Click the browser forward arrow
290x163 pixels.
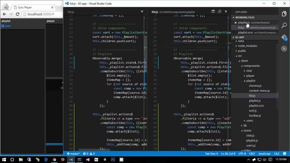point(11,14)
